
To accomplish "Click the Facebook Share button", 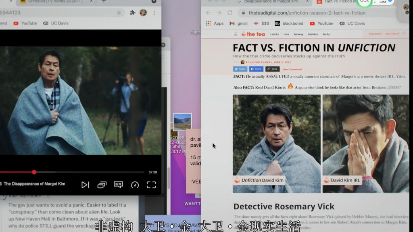I will point(256,69).
